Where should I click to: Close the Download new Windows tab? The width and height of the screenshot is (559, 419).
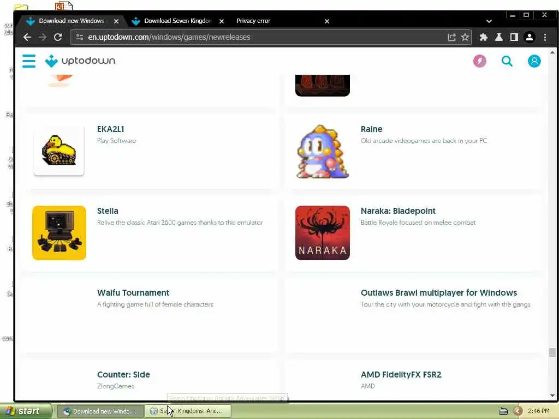(x=116, y=21)
